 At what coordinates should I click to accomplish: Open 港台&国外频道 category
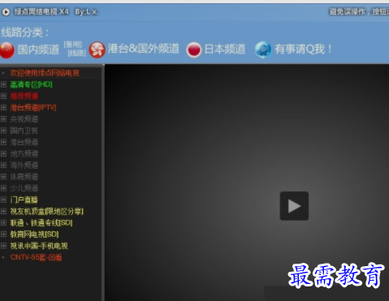[x=144, y=49]
